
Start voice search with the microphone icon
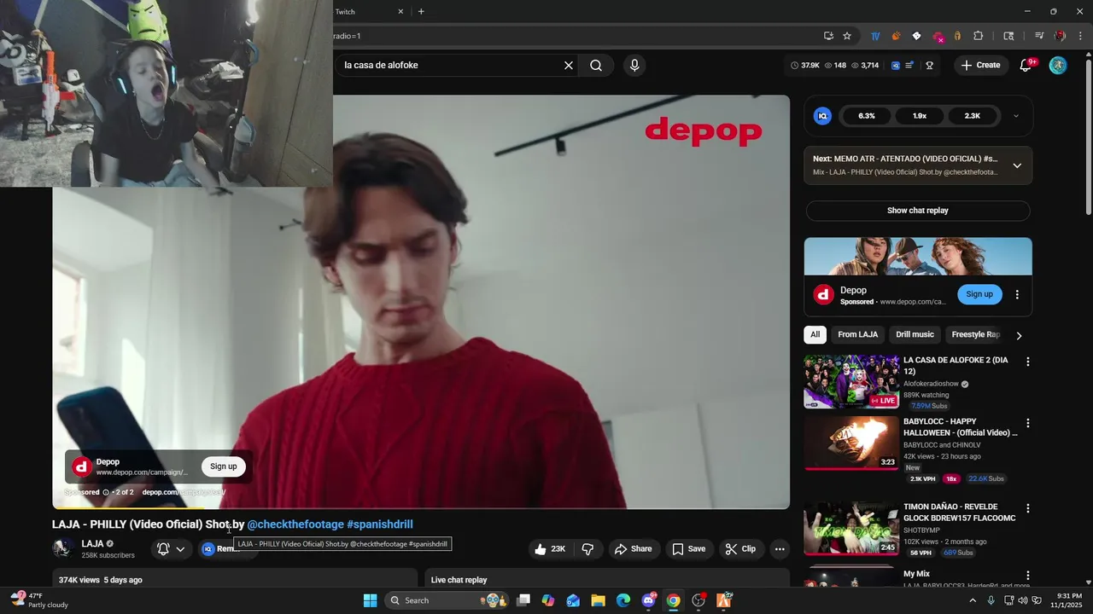click(x=634, y=65)
